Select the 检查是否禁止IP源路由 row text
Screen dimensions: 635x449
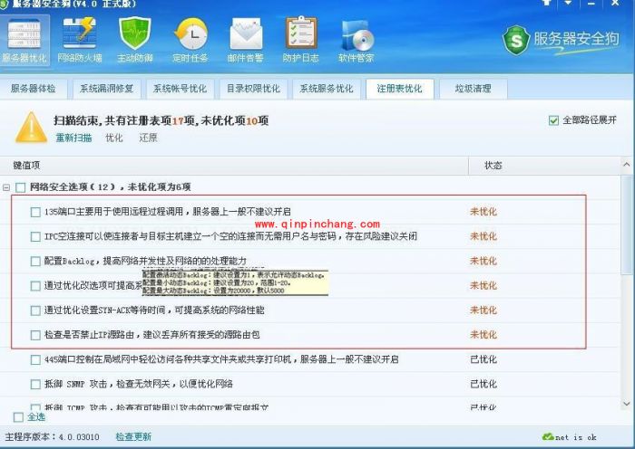tap(151, 335)
